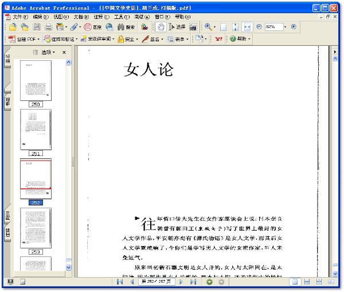Click the Picture Tasks icon

[144, 27]
